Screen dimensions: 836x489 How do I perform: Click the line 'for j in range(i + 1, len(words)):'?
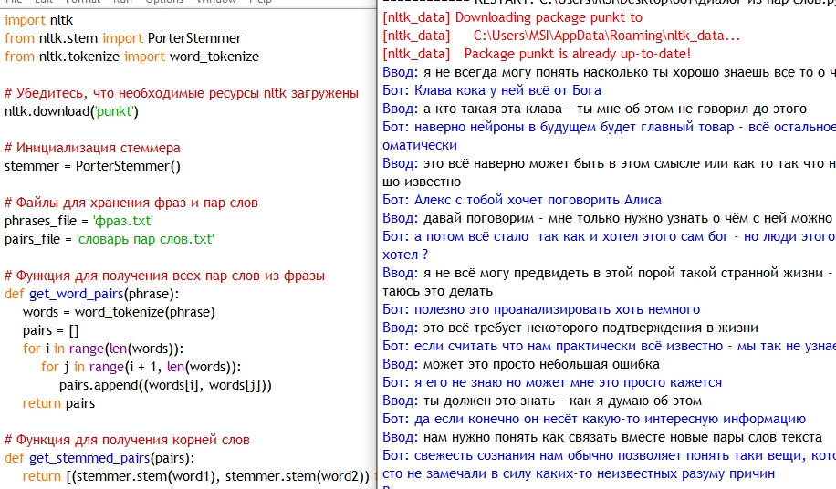click(141, 367)
